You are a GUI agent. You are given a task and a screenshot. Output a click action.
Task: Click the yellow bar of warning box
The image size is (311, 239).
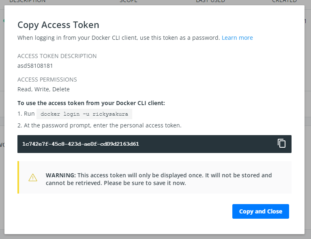pyautogui.click(x=18, y=177)
